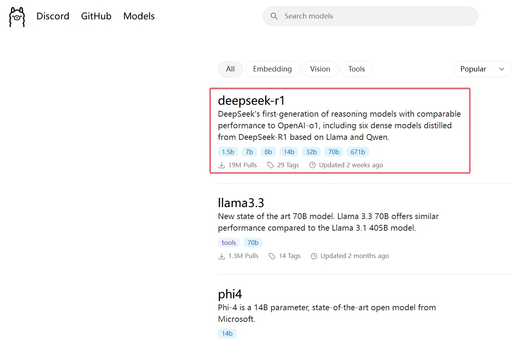528x340 pixels.
Task: Click the 70b tag under llama3.3
Action: tap(253, 243)
